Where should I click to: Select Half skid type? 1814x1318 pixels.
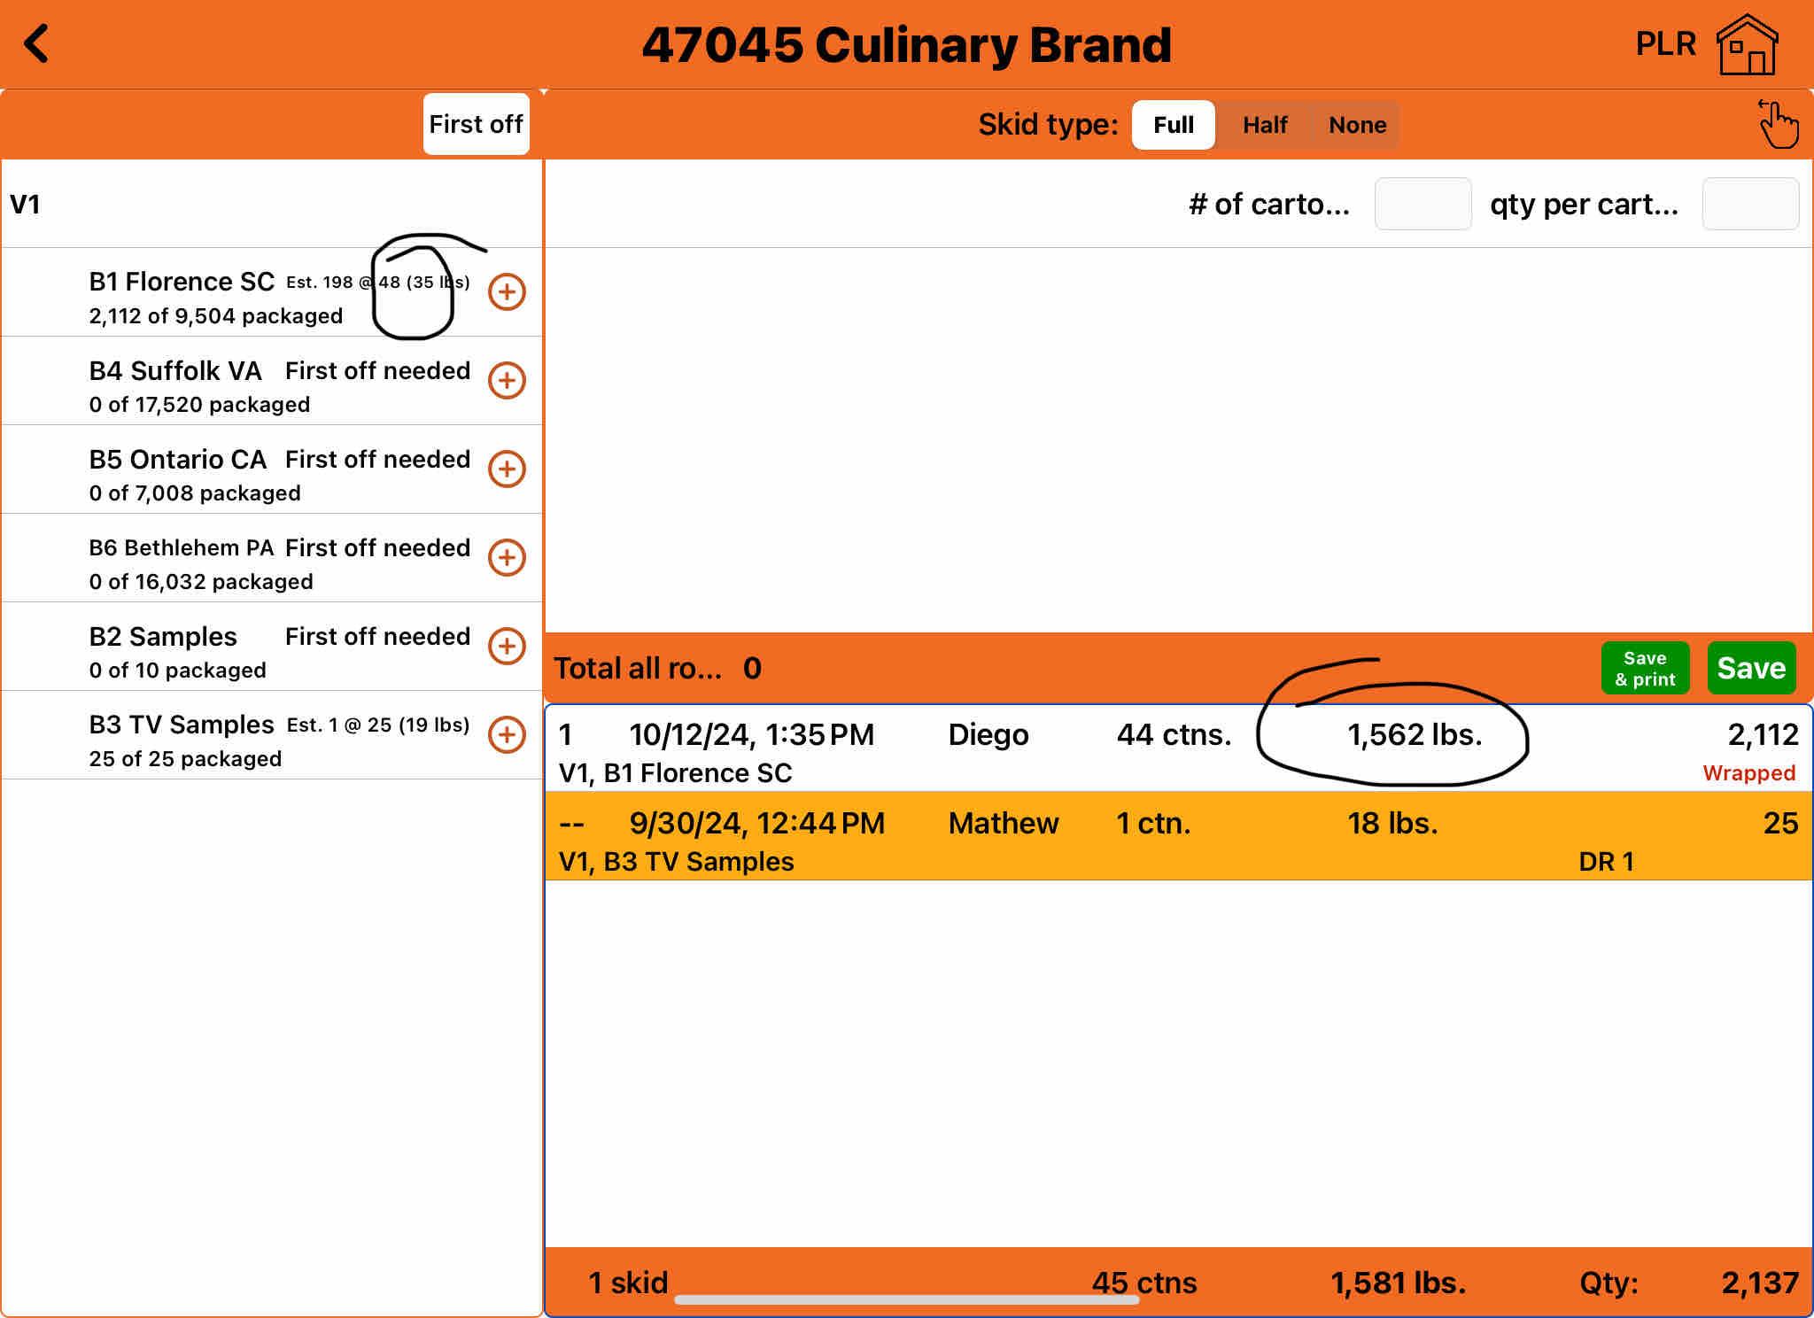tap(1264, 125)
